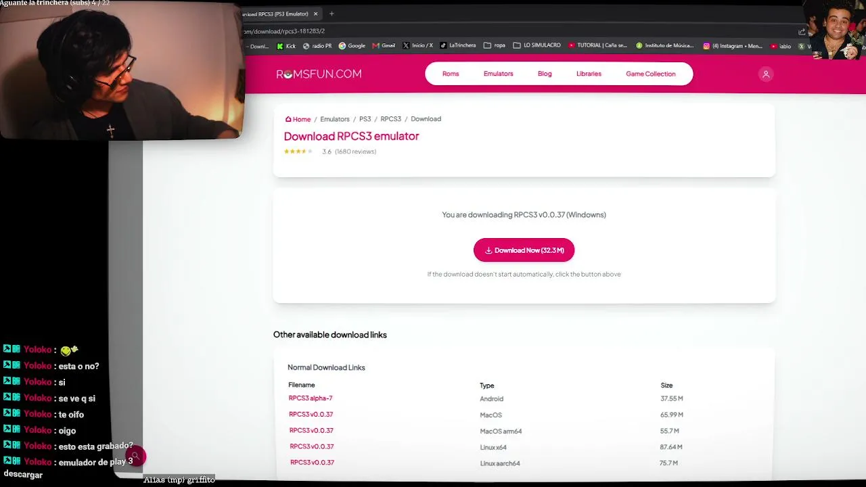
Task: Click the 1680 reviews count text
Action: click(x=356, y=152)
